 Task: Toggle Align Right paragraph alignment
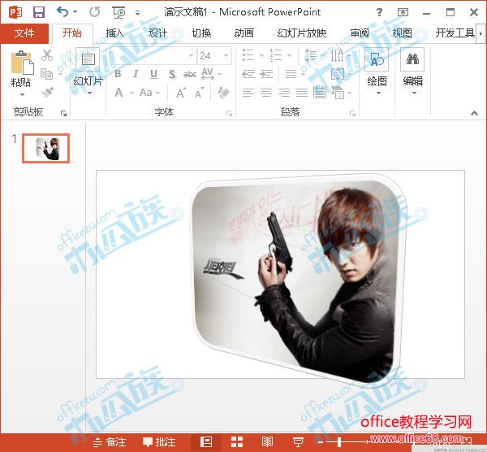point(284,93)
